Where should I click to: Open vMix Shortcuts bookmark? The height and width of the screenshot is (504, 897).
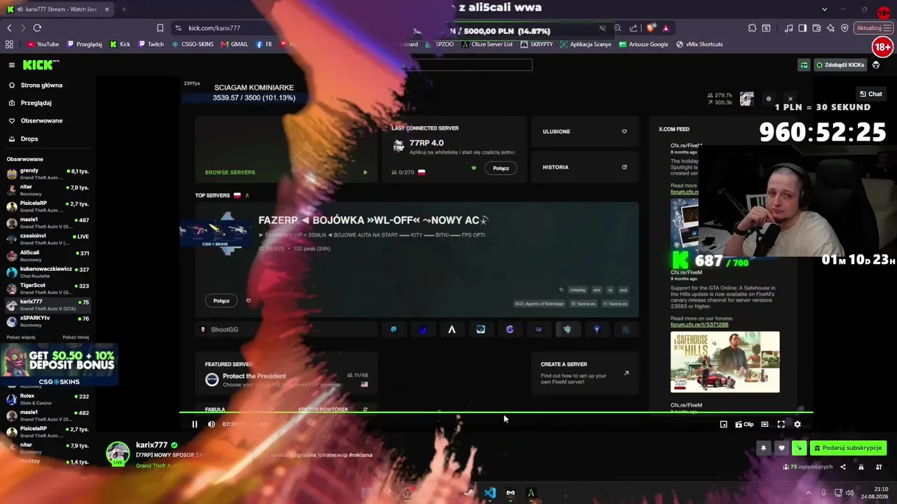point(699,44)
